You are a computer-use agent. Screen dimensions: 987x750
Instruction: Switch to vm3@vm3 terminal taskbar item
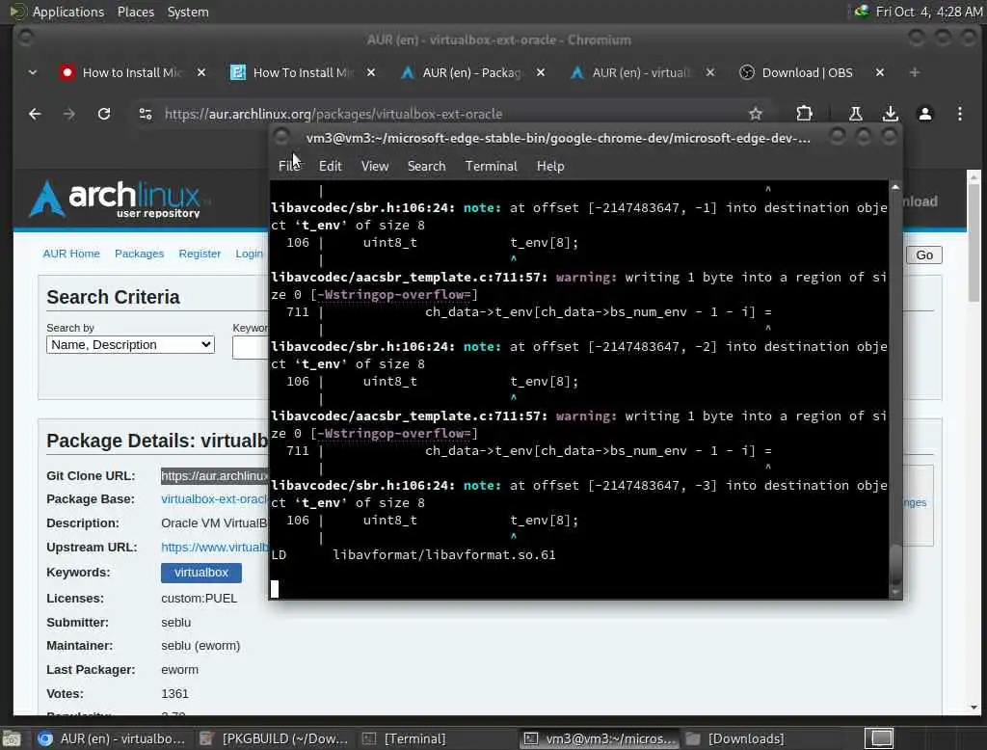pyautogui.click(x=600, y=738)
